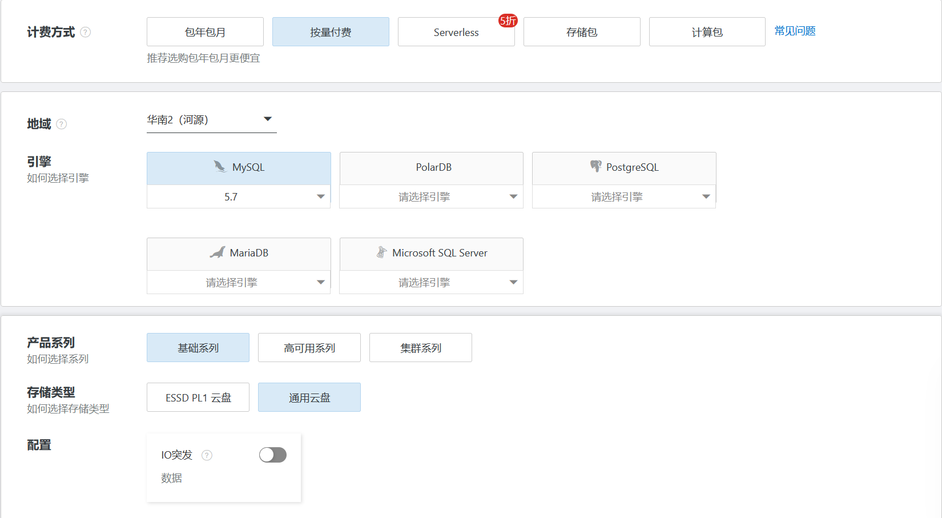Screen dimensions: 942x518
Task: Open 如何选择存储类型 help link
Action: click(69, 409)
